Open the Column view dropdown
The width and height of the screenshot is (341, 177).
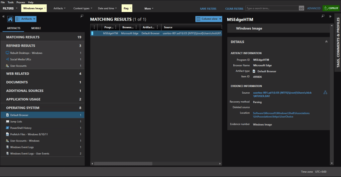tap(209, 19)
